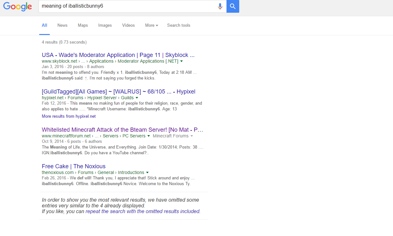Screen dimensions: 393x236
Task: Expand the hypixel.net result options arrow
Action: (x=137, y=98)
